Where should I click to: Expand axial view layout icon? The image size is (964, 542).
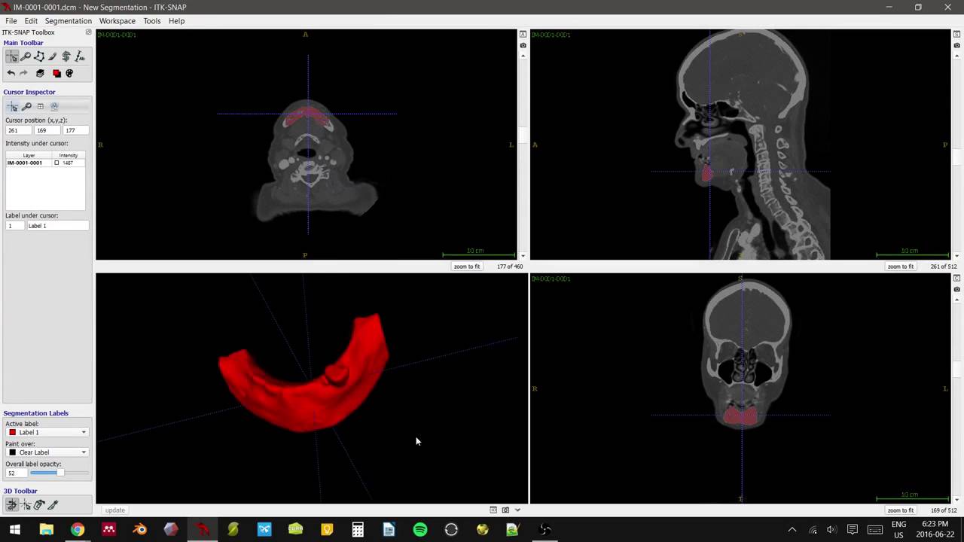pos(523,35)
